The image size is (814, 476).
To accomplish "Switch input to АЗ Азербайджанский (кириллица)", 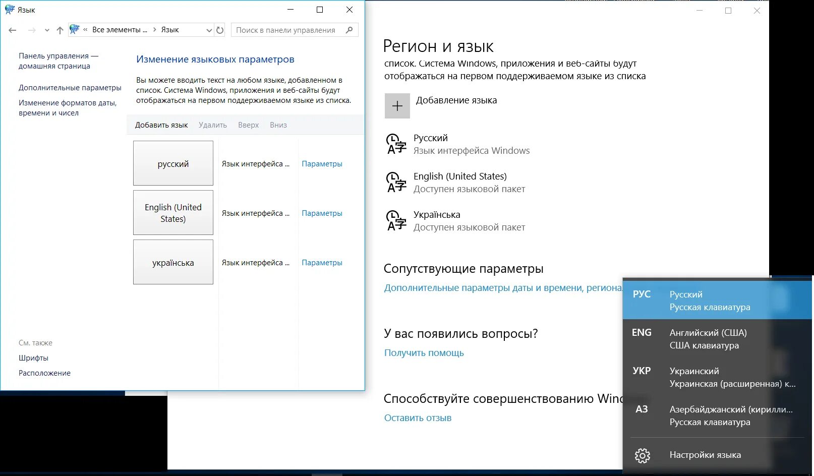I will pyautogui.click(x=717, y=415).
